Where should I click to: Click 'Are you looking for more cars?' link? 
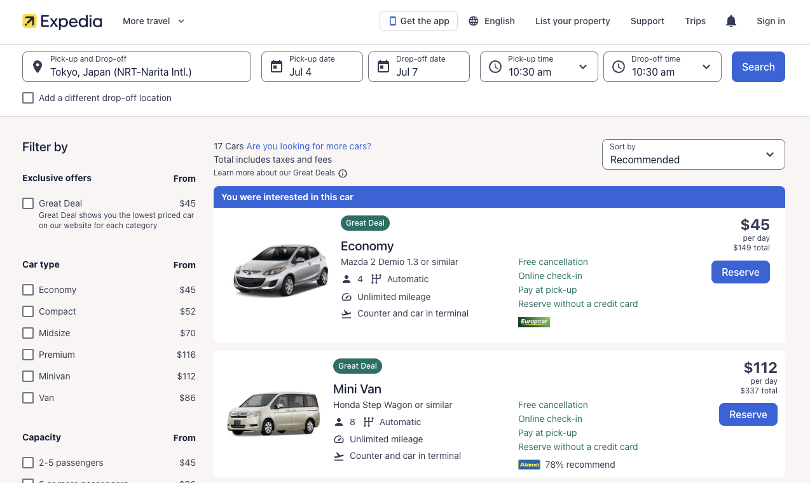[x=308, y=146]
